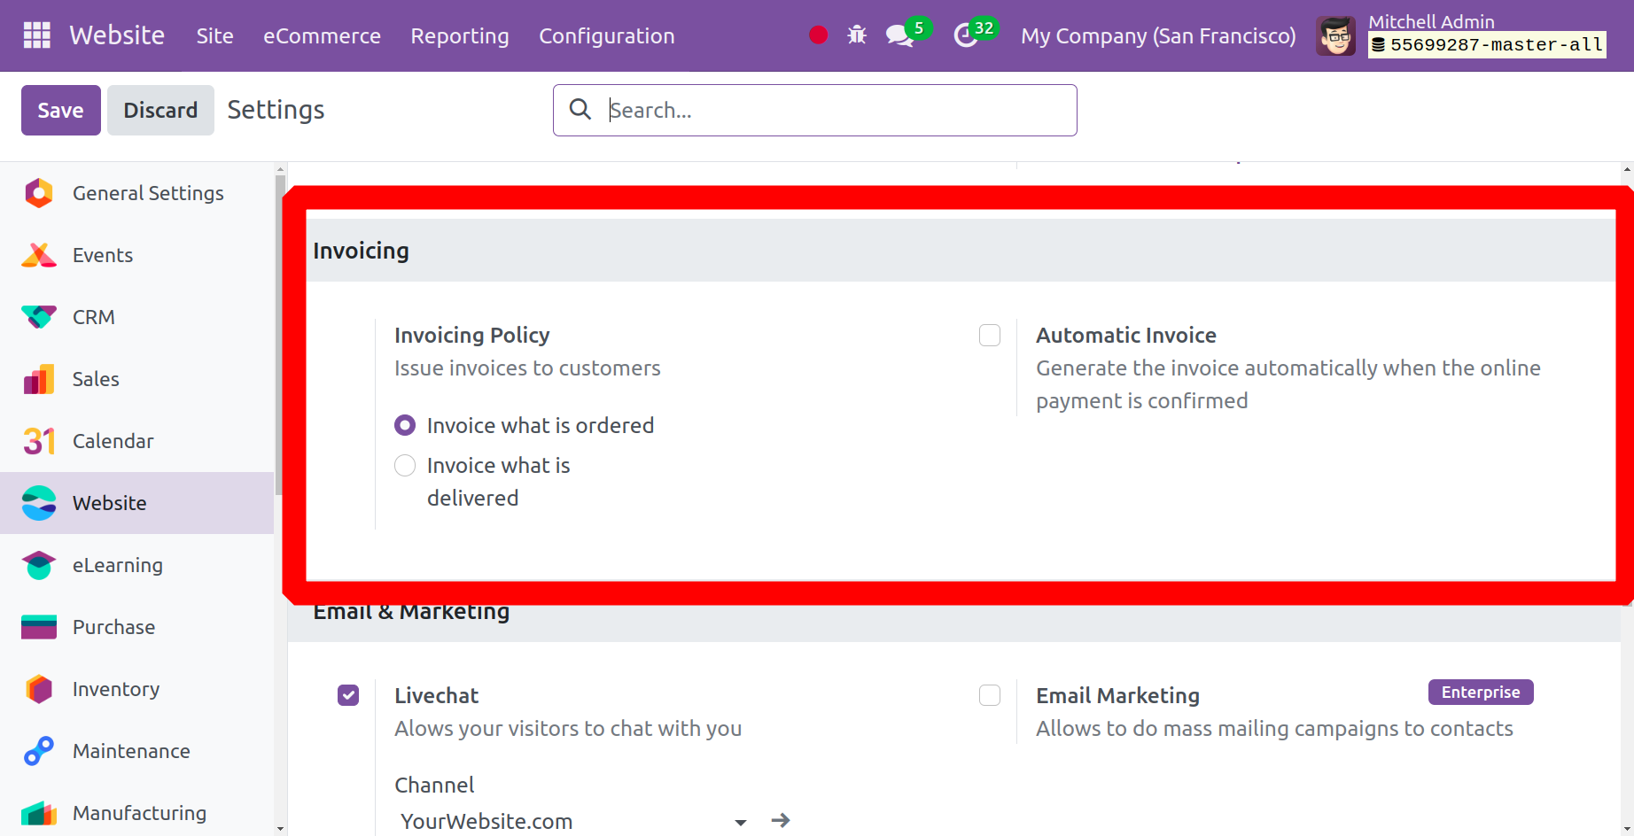Open the eCommerce menu
The width and height of the screenshot is (1634, 836).
[322, 35]
